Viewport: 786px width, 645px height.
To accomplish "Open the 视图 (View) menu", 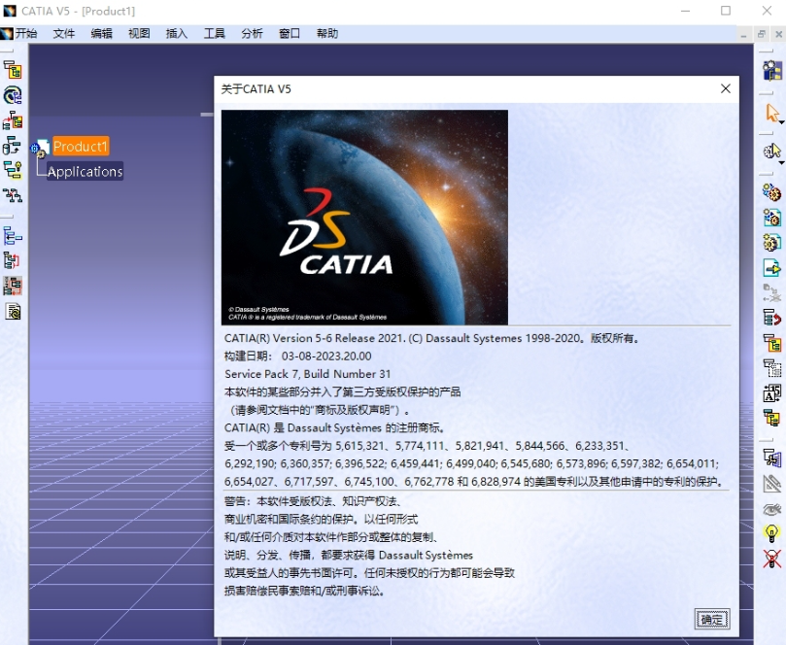I will coord(139,34).
